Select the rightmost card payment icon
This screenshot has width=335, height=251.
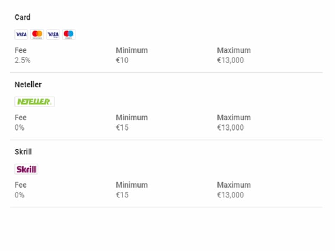68,34
